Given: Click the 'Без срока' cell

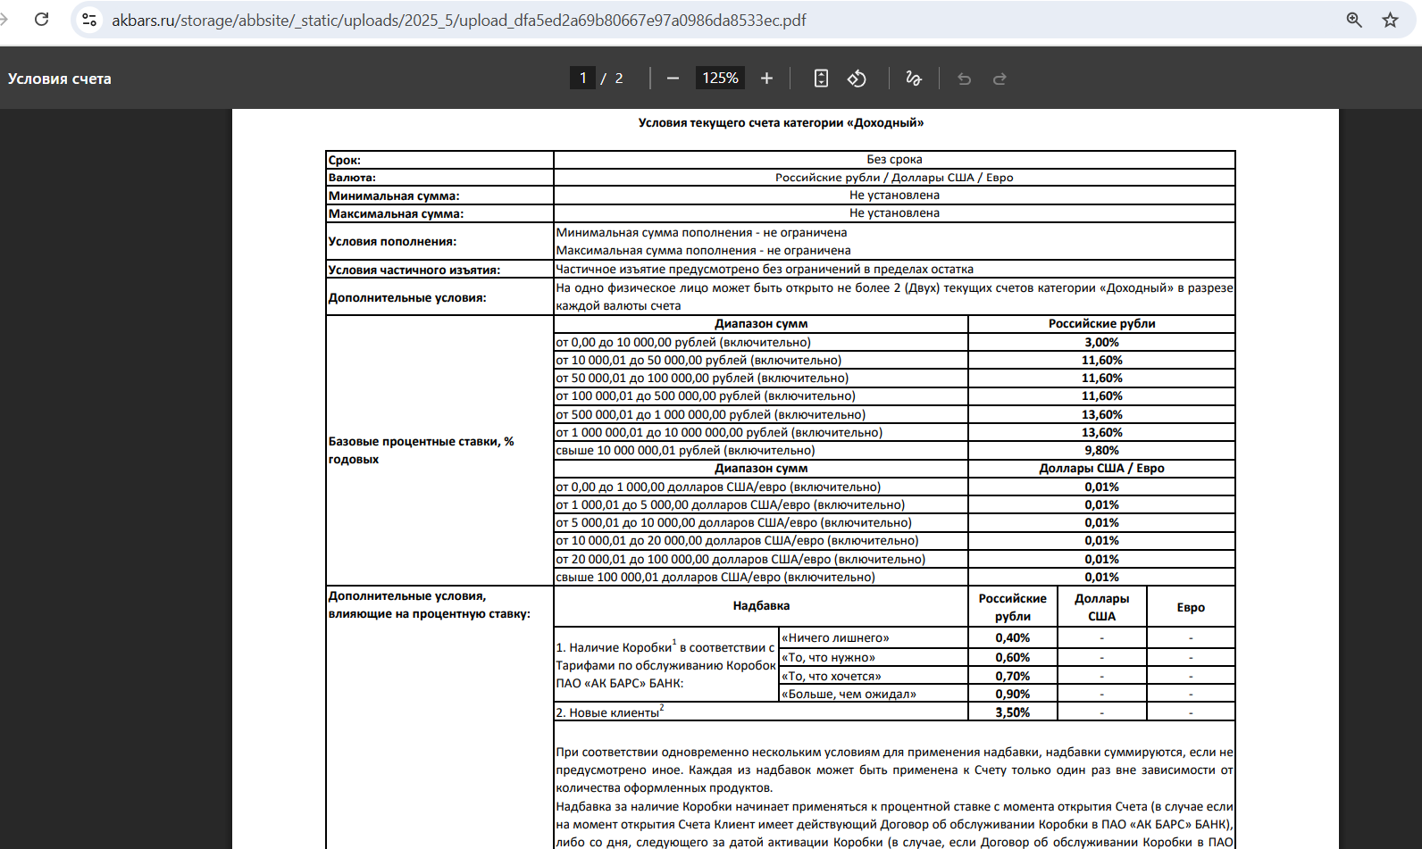Looking at the screenshot, I should [x=894, y=160].
